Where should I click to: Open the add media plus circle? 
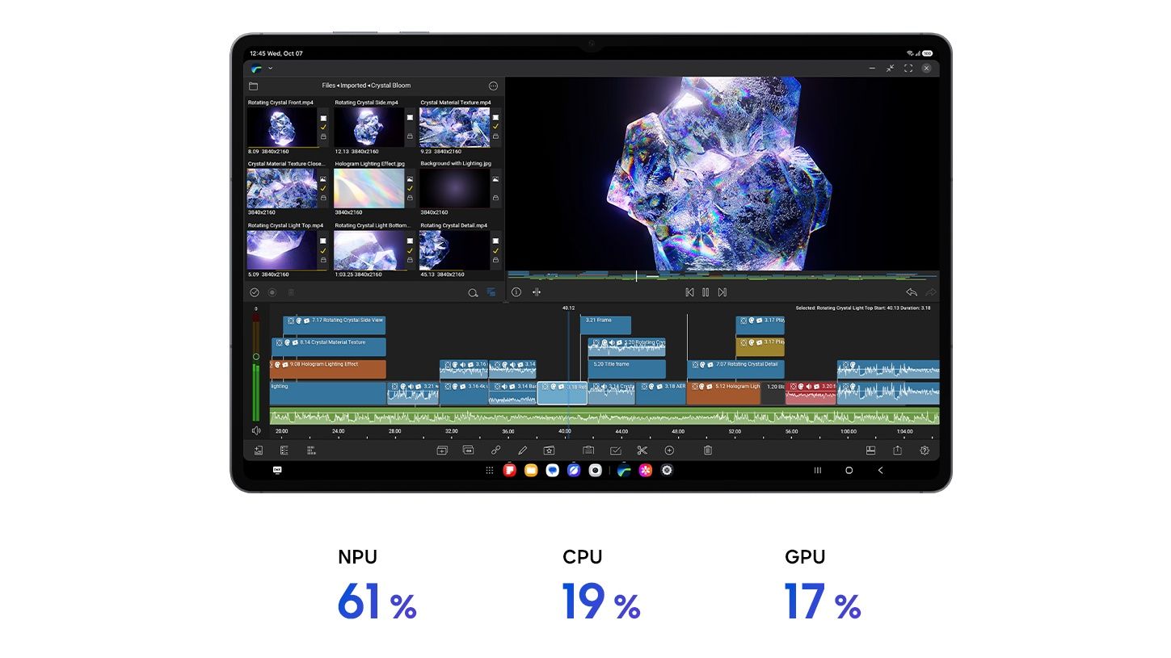668,451
